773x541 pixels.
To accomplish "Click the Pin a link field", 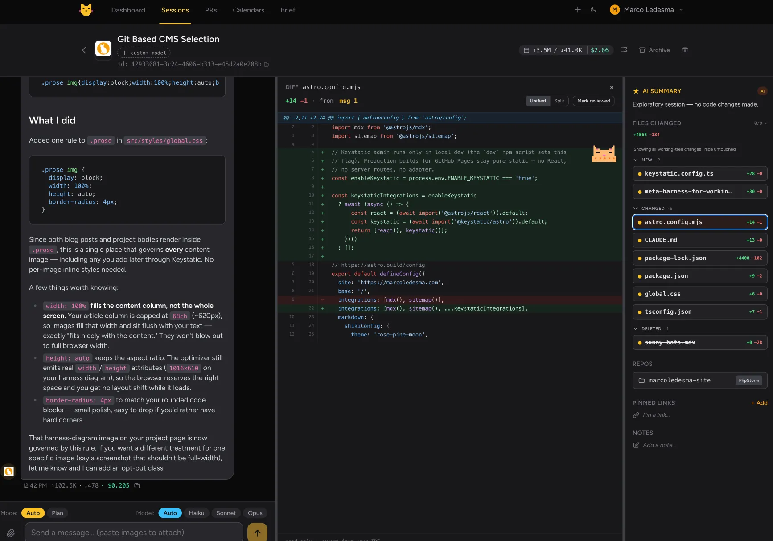I will pyautogui.click(x=656, y=415).
